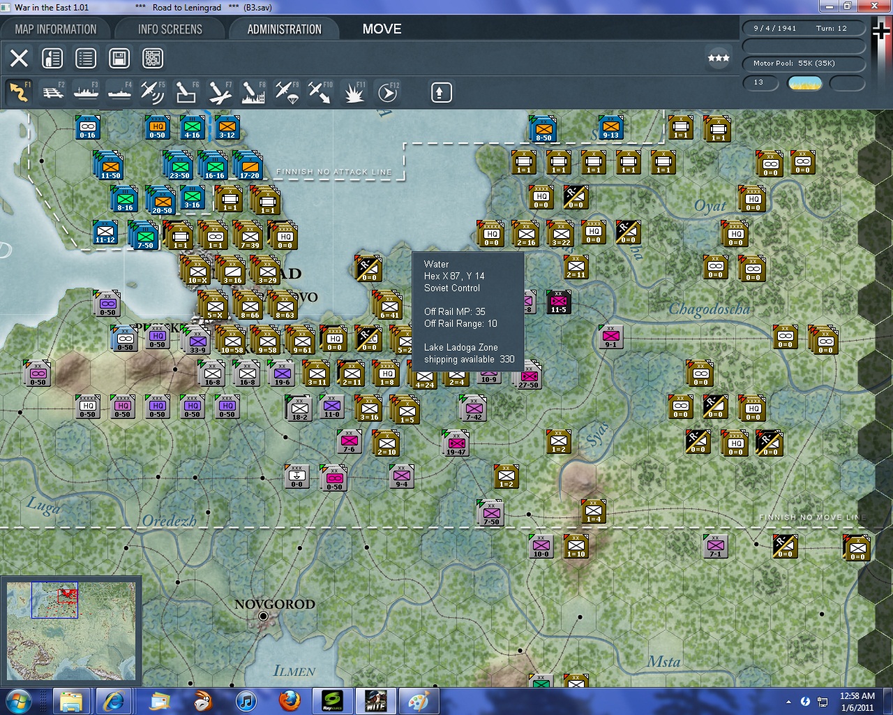
Task: Select the Soviet 1=10 unit counter
Action: [x=576, y=546]
